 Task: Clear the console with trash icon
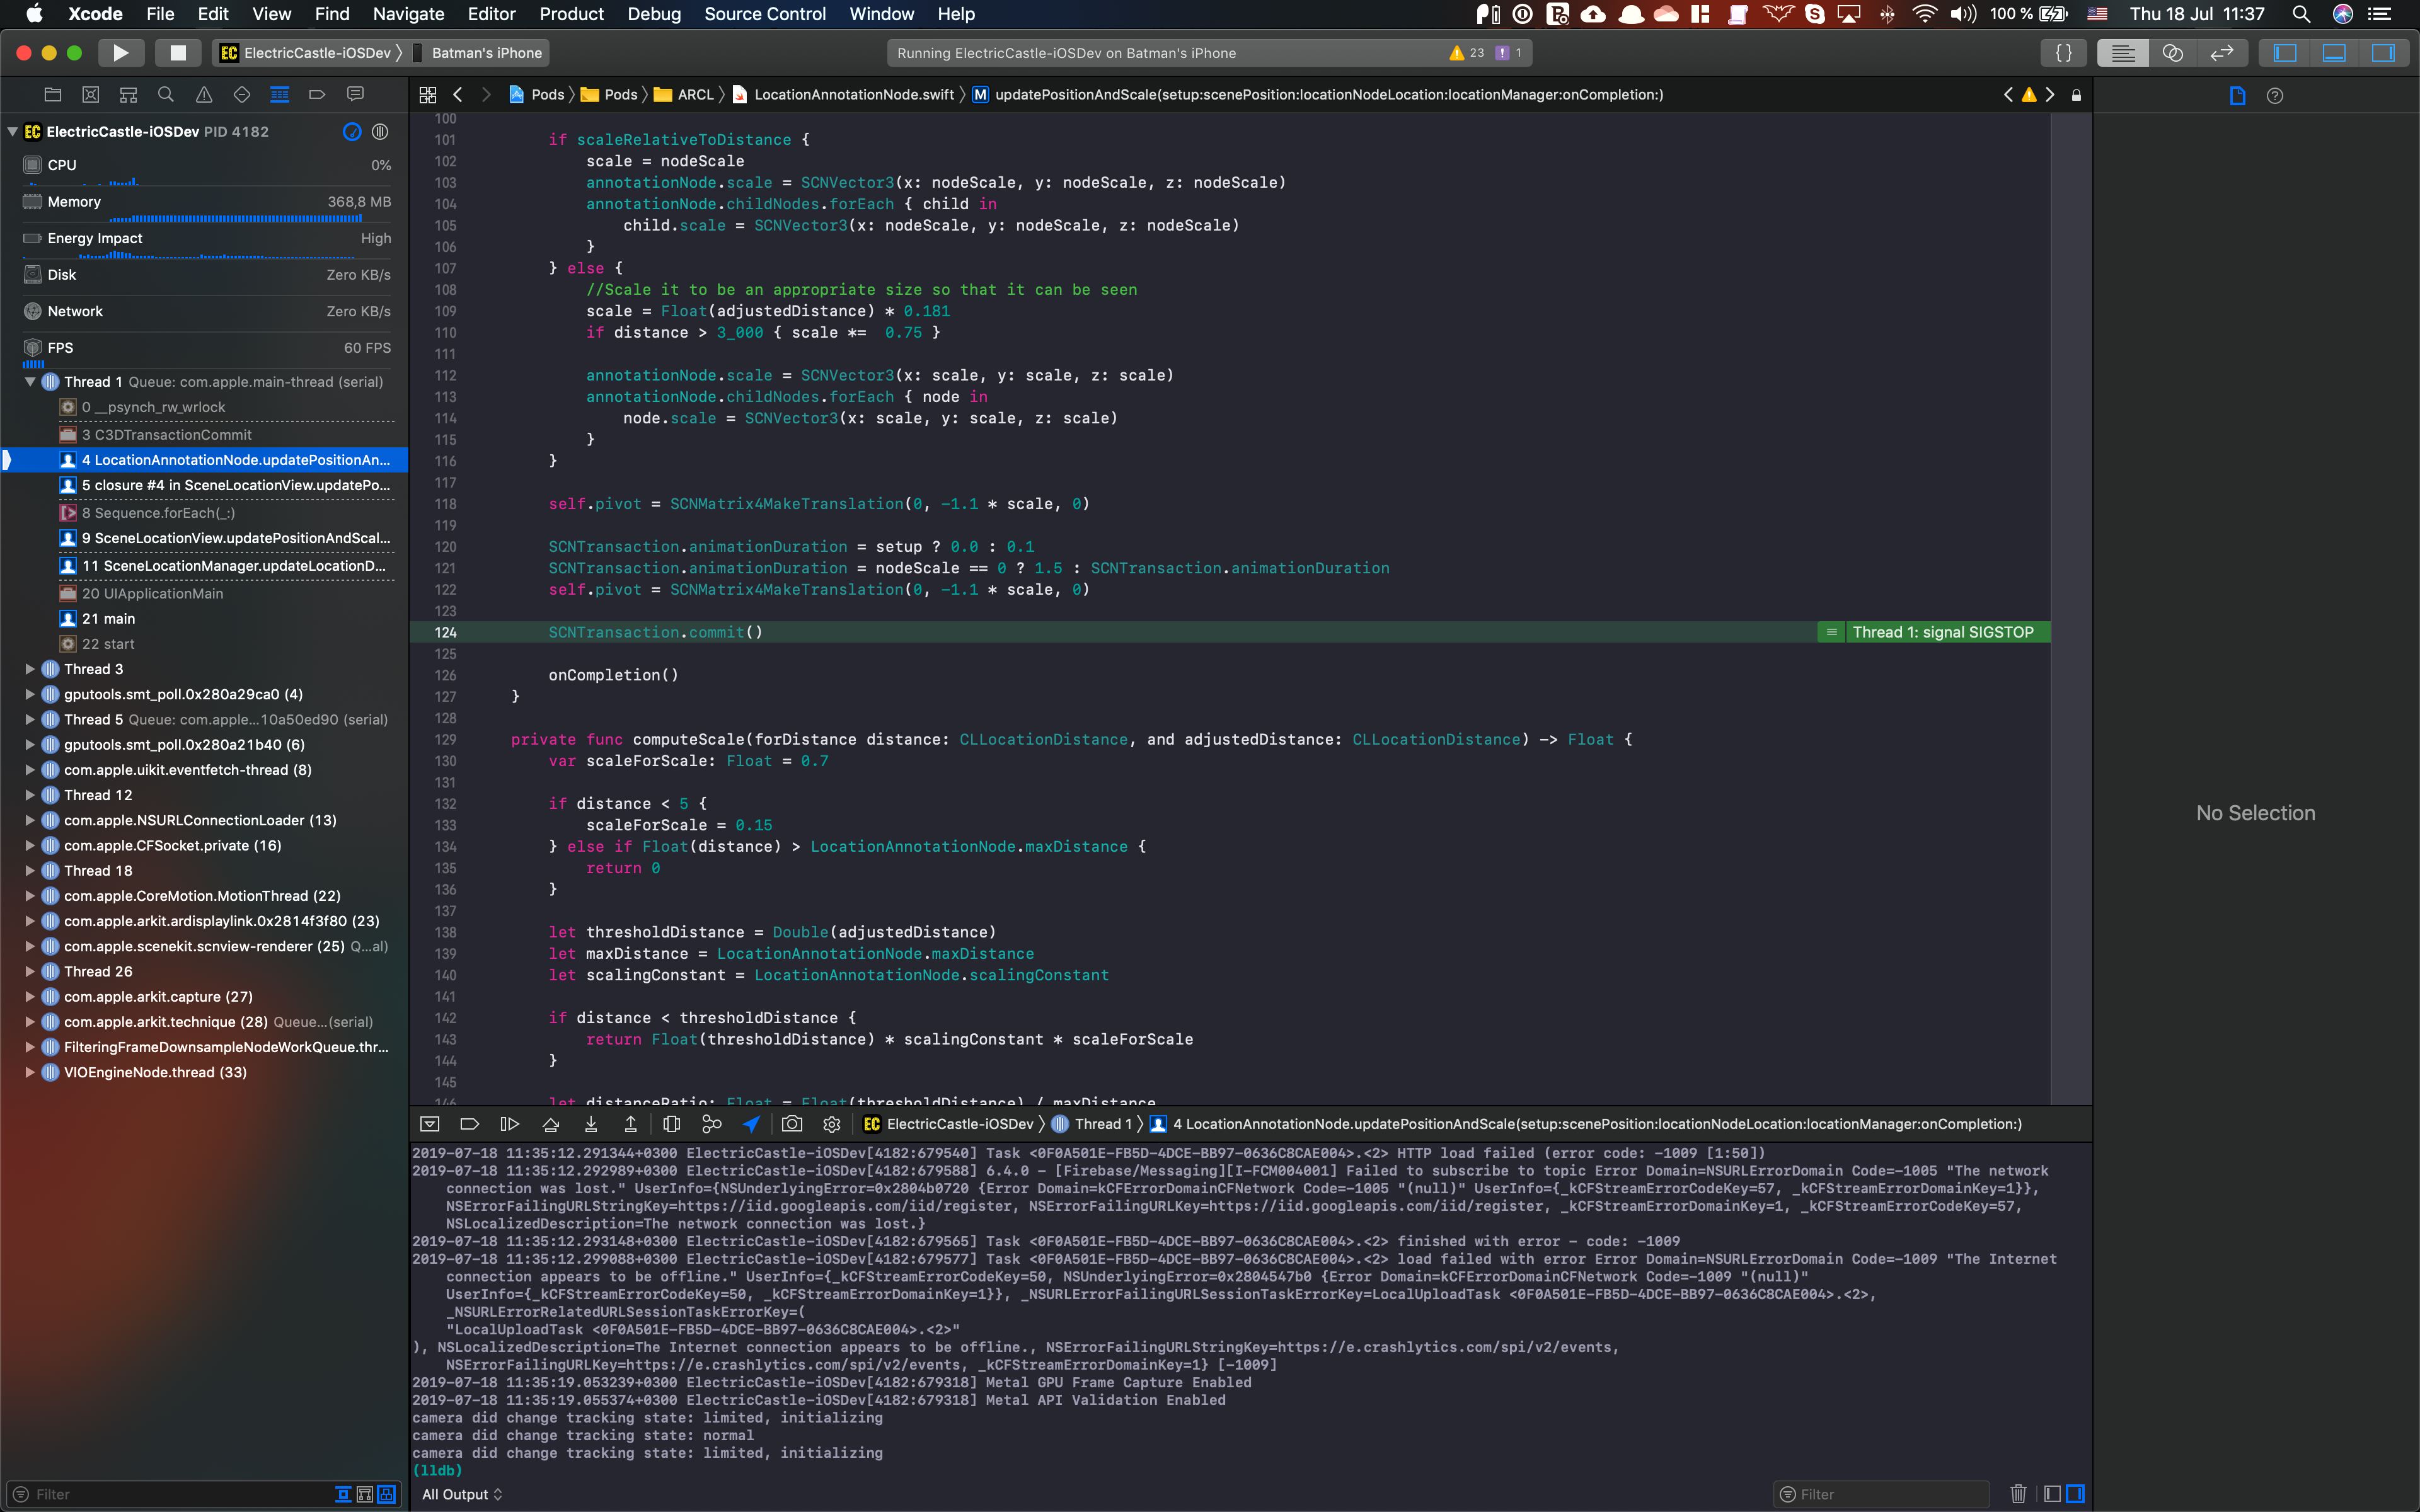pos(2018,1494)
